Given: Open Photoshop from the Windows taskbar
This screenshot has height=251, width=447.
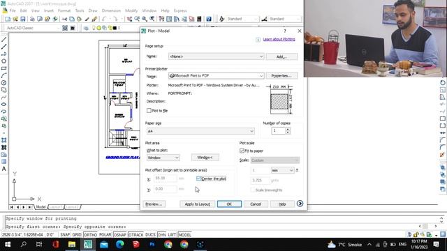Looking at the screenshot, I should (x=152, y=245).
